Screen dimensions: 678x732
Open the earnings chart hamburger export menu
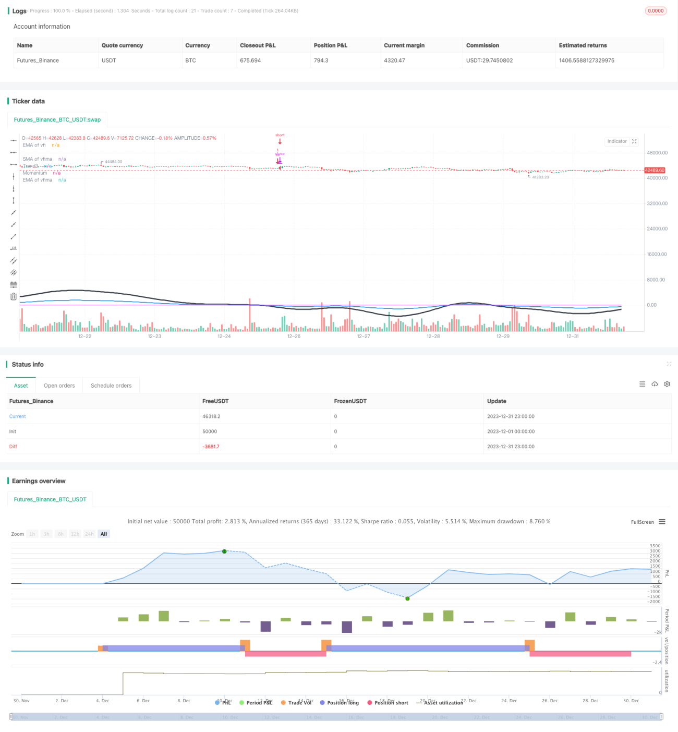point(662,522)
